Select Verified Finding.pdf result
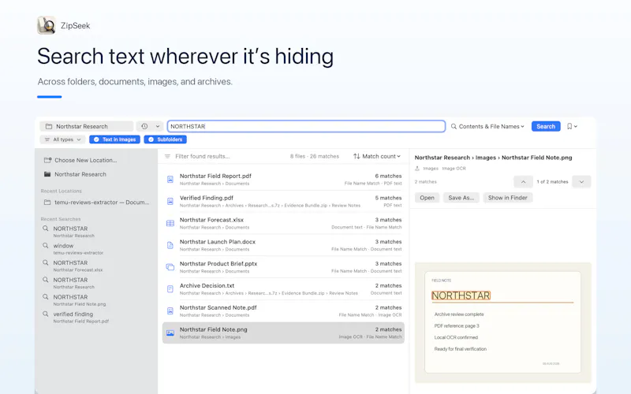Image resolution: width=631 pixels, height=394 pixels. 284,201
